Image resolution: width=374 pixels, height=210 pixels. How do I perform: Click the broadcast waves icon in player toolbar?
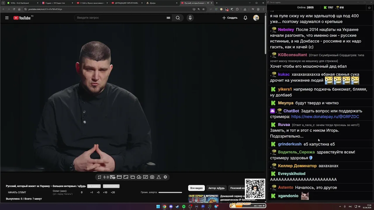106,177
